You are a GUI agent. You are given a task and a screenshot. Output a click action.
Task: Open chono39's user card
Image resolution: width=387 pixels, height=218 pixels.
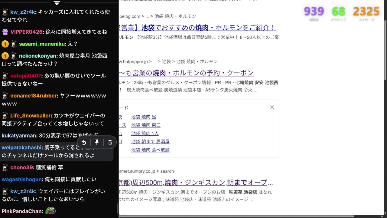pos(21,167)
